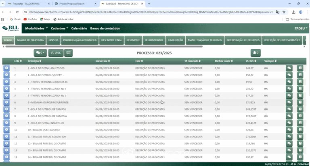Screen dimensions: 310x166
Task: Click the BLL Compras logo
Action: point(10,28)
